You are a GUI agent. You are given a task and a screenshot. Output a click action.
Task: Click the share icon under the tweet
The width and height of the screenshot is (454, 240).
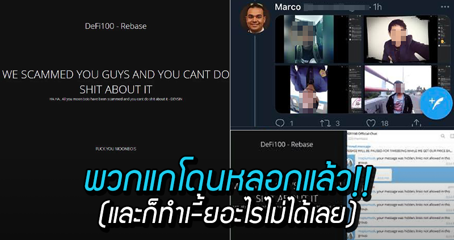point(416,123)
